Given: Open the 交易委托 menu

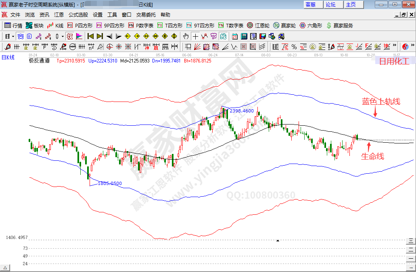Looking at the screenshot, I should point(146,15).
